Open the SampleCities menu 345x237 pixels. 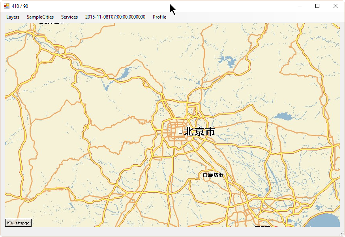(40, 17)
